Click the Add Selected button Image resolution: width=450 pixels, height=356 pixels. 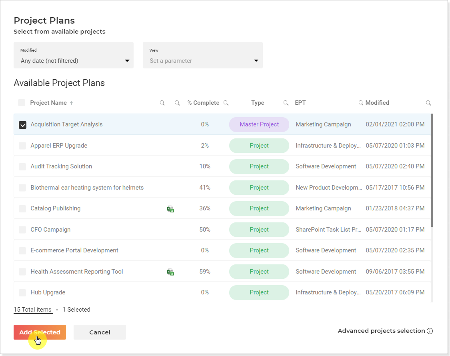pyautogui.click(x=40, y=332)
